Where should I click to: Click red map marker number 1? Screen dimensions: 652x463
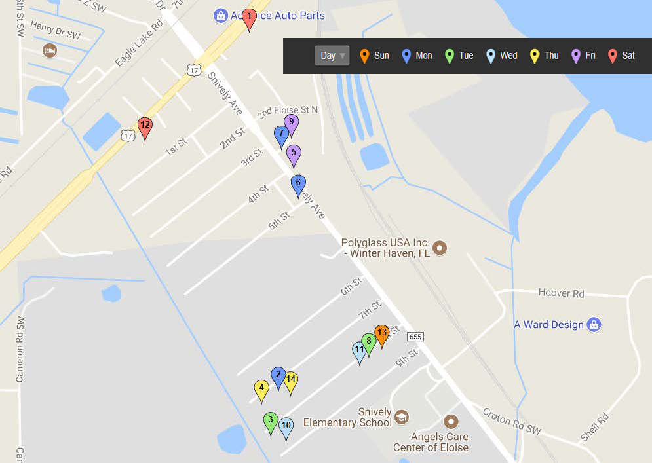[x=249, y=18]
